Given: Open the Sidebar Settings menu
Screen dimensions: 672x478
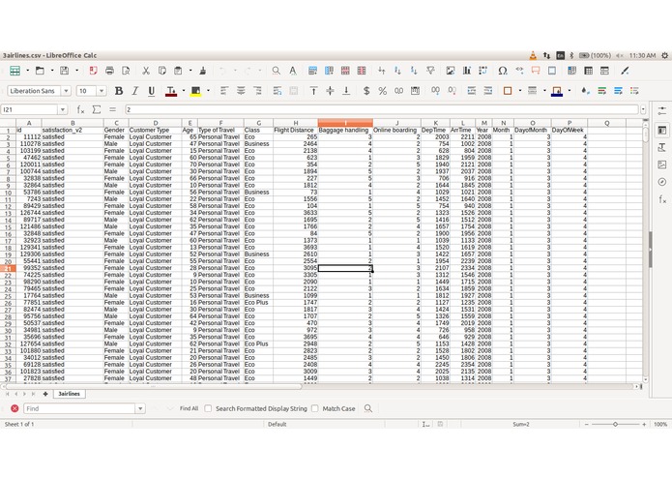Looking at the screenshot, I should point(662,110).
